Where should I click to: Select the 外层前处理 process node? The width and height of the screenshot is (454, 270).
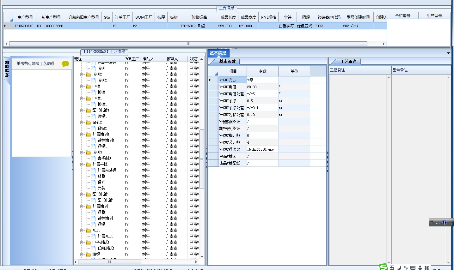(107, 170)
